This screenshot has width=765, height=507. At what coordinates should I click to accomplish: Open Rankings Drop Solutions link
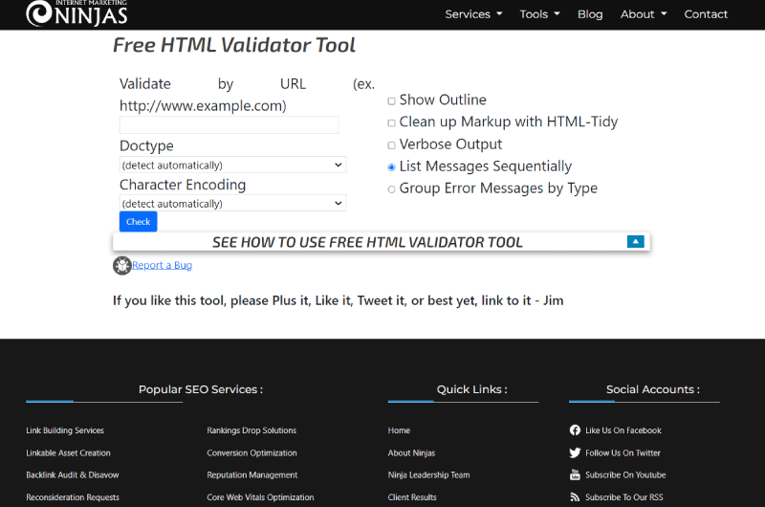click(x=251, y=430)
